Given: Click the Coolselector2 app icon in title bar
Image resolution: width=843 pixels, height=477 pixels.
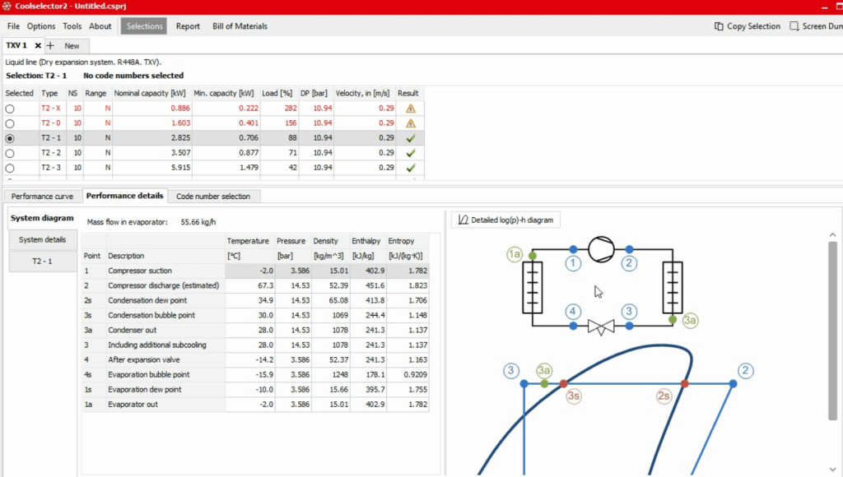Looking at the screenshot, I should tap(7, 6).
